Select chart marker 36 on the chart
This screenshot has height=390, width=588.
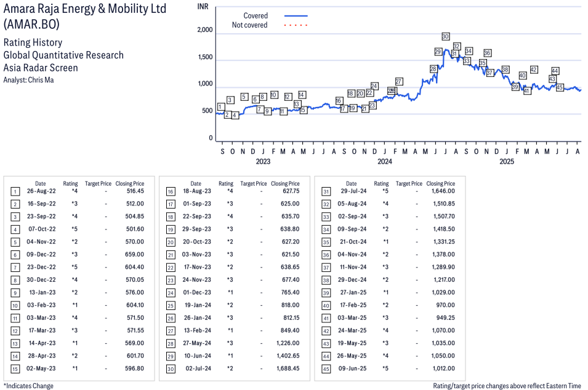(x=487, y=53)
